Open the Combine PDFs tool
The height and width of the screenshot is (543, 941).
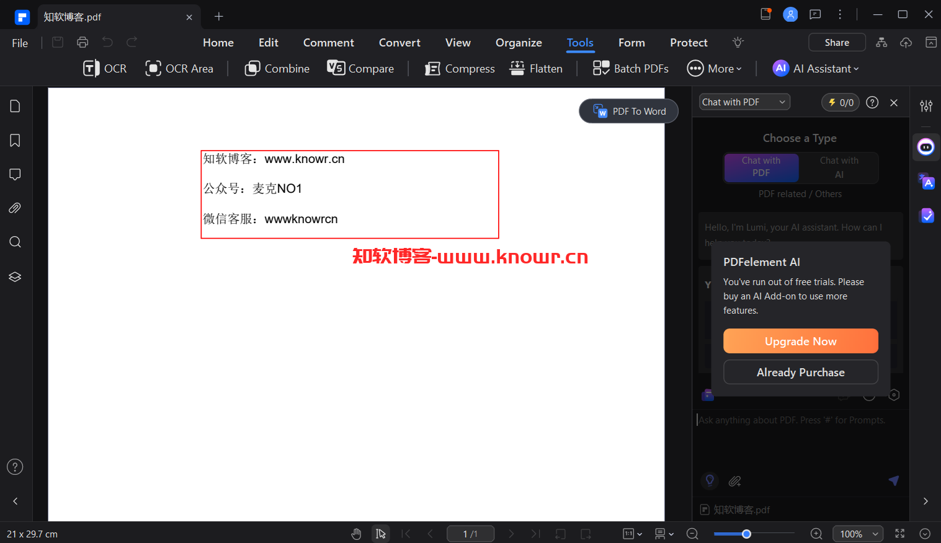277,68
